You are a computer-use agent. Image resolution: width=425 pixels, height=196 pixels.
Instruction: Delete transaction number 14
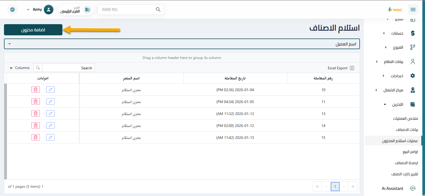(x=36, y=125)
